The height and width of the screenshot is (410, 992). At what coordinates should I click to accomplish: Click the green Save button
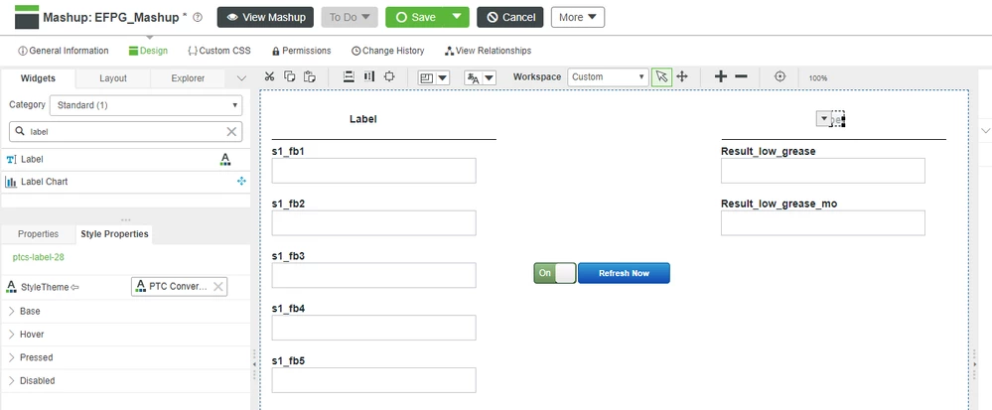point(415,17)
